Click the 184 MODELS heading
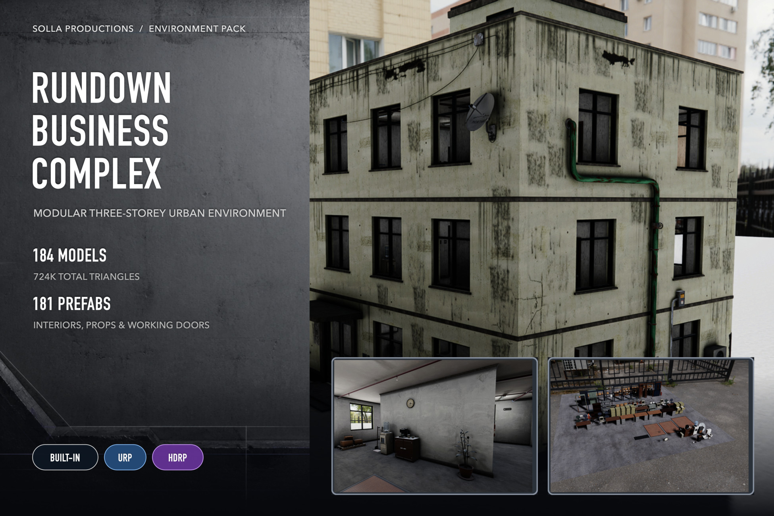The width and height of the screenshot is (774, 516). point(69,256)
